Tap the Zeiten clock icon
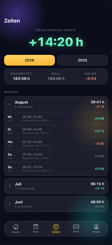Screen dimensions: 112x245 [56, 227]
